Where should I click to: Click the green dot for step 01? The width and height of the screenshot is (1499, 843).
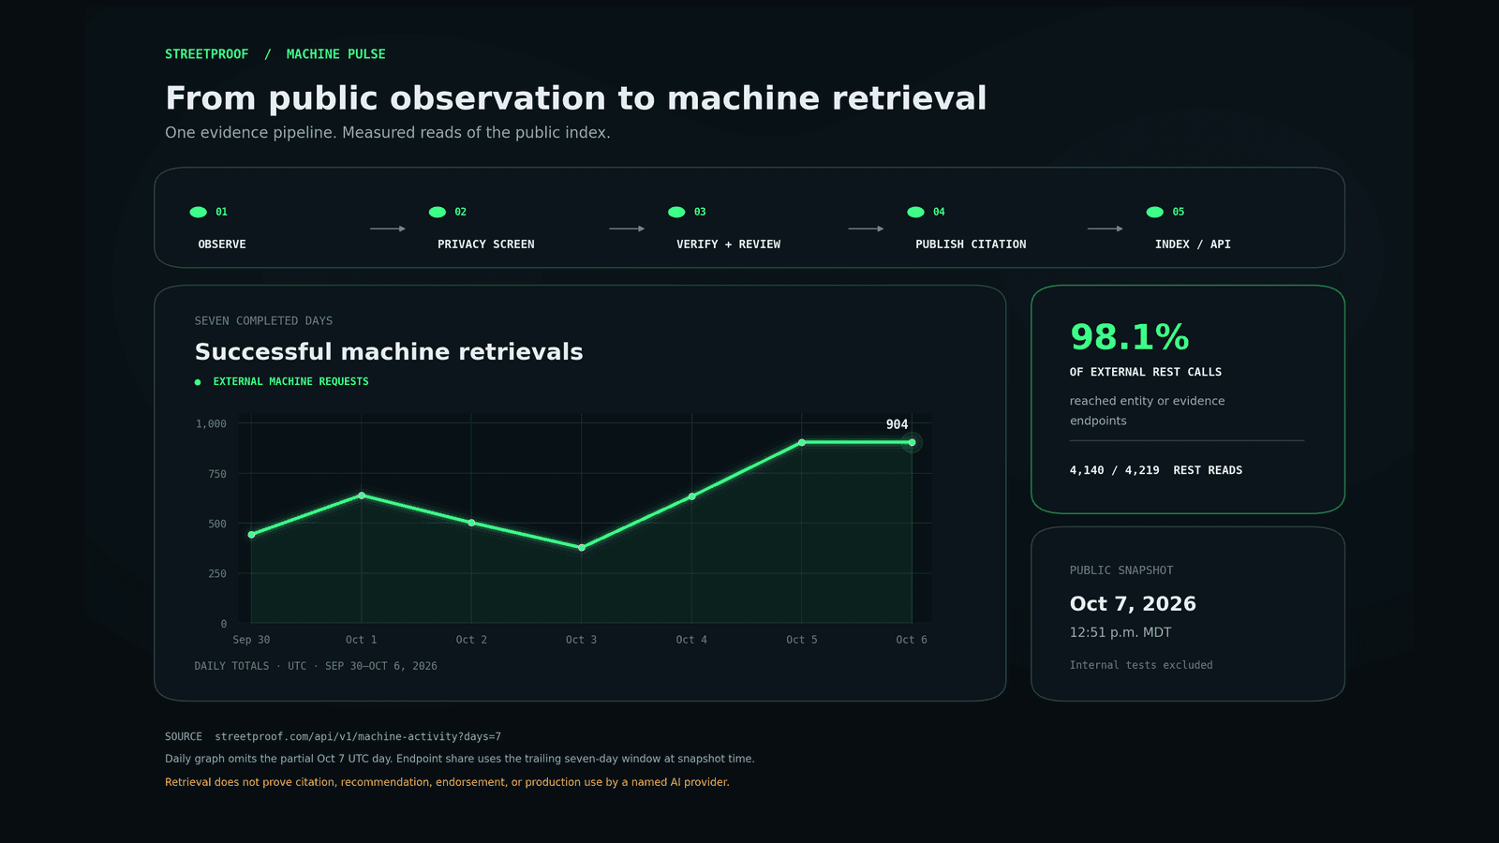click(x=198, y=213)
